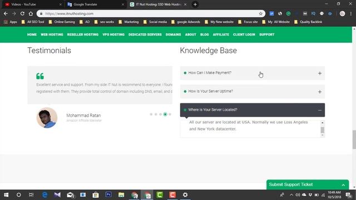Screen dimensions: 356x200
Task: Click the IQ extension icon
Action: 313,13
